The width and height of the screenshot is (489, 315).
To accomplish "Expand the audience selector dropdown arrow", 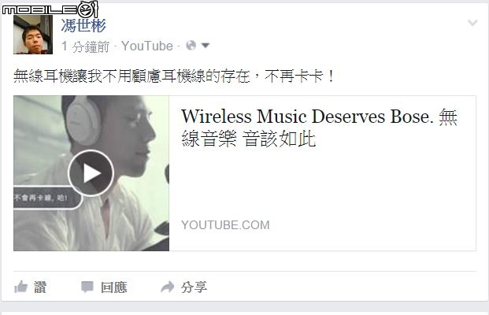I will (206, 46).
